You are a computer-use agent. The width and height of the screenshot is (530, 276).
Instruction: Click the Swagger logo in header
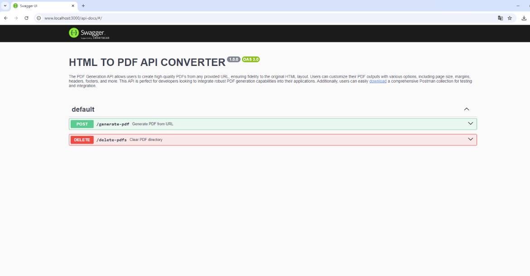click(x=89, y=33)
